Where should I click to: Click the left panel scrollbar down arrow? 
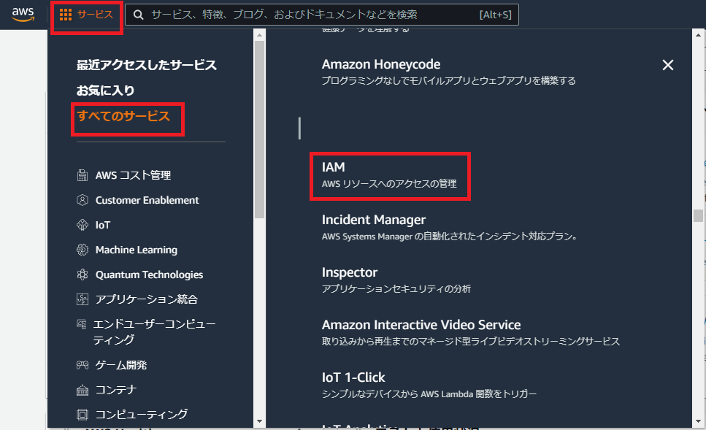coord(259,421)
